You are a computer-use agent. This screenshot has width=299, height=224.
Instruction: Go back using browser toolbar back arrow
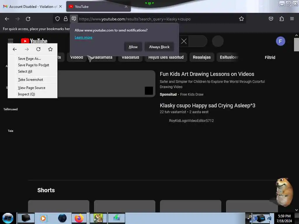tap(7, 19)
